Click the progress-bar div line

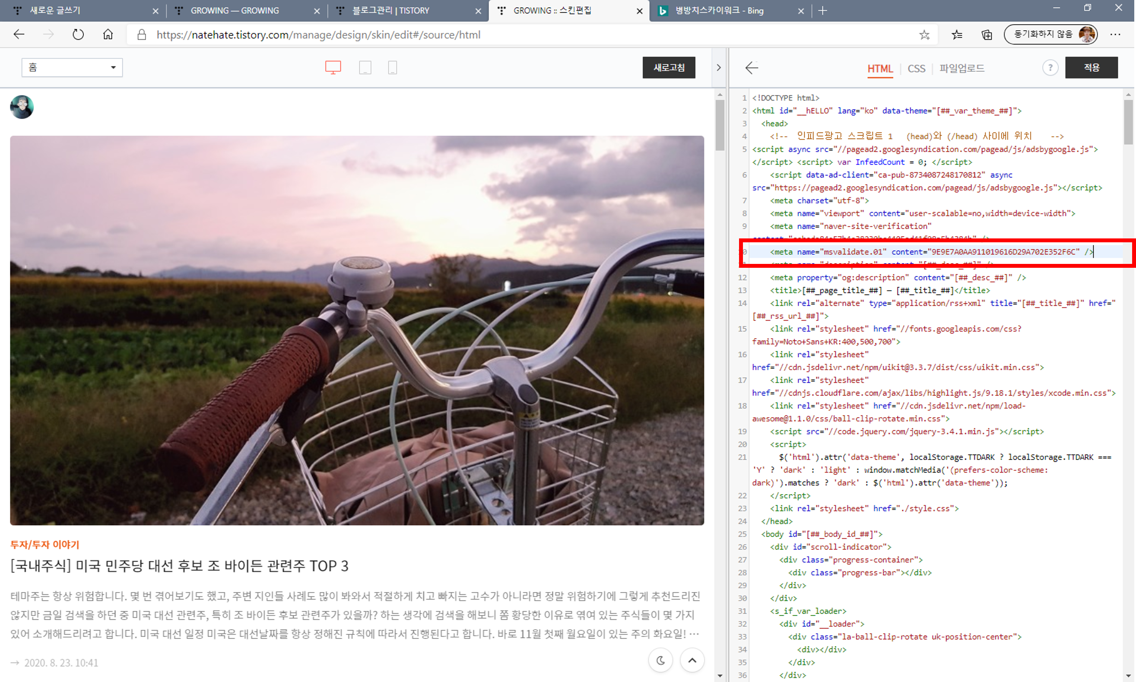click(860, 573)
